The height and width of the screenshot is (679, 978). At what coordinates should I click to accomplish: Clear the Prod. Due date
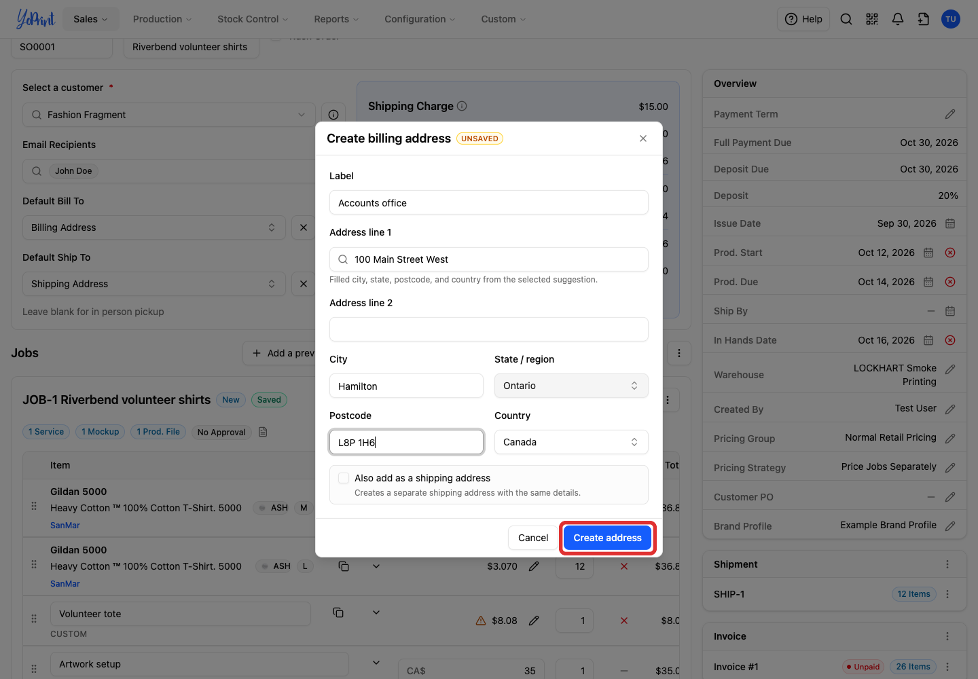[x=950, y=282]
